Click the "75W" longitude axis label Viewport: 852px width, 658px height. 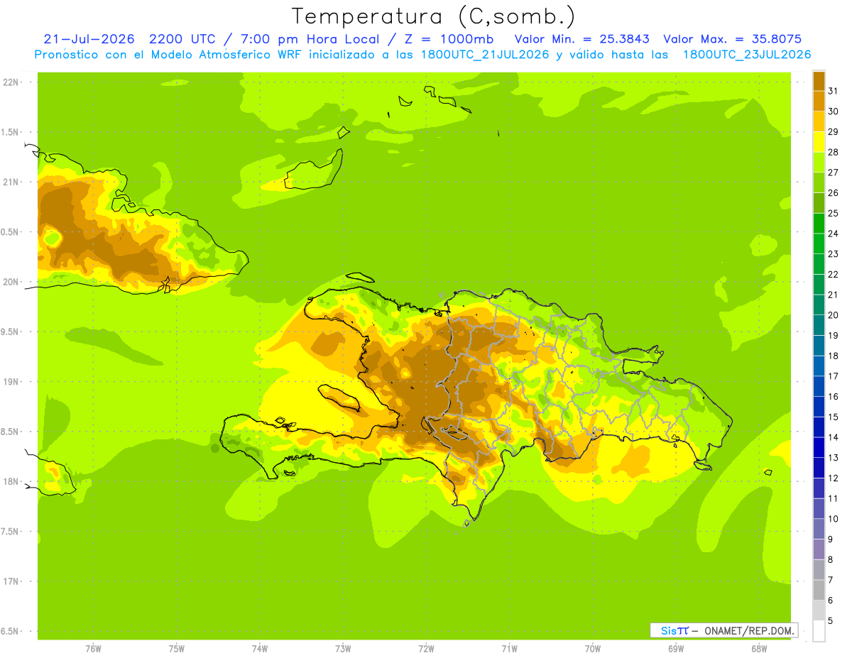[176, 649]
